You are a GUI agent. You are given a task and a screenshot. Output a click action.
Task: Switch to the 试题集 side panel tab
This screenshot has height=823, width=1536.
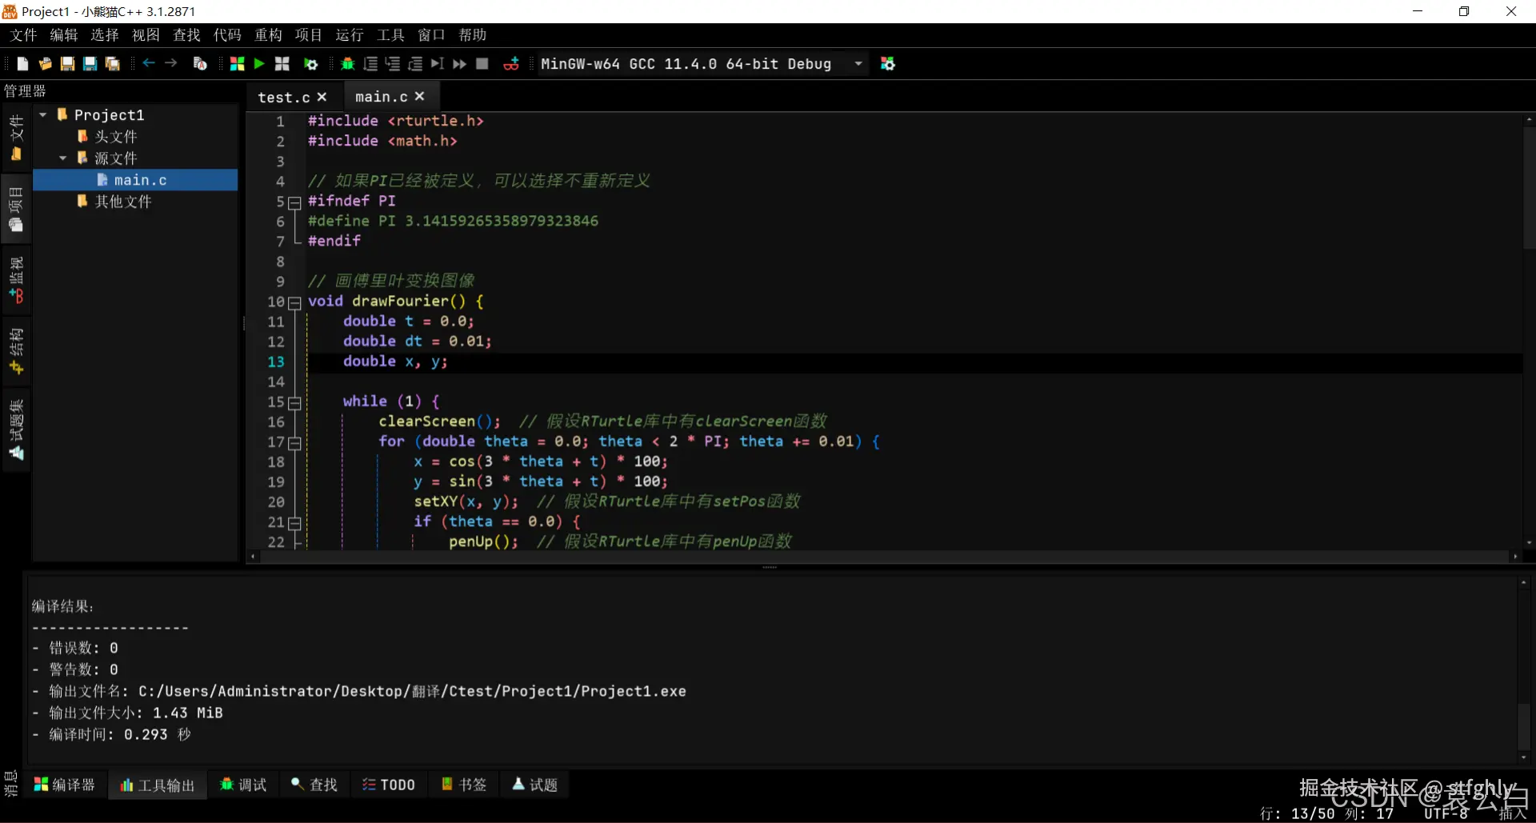(16, 430)
